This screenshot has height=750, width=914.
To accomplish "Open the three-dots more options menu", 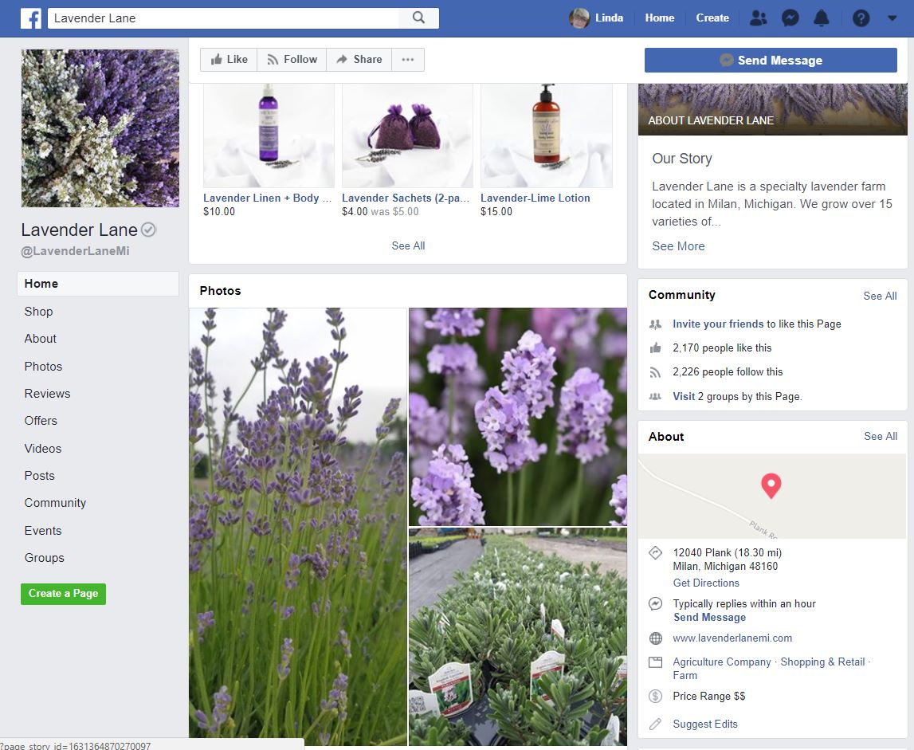I will 408,60.
